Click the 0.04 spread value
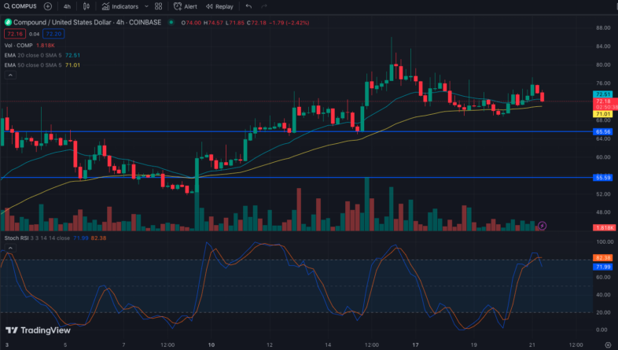Viewport: 618px width, 350px height. [x=35, y=34]
